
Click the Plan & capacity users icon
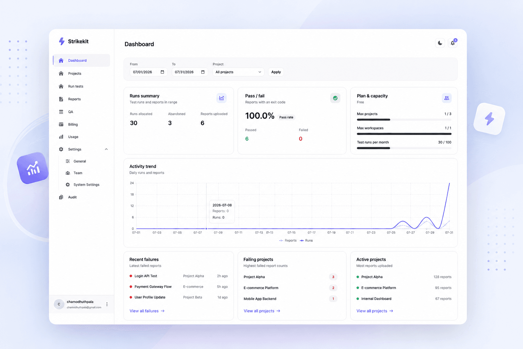[x=447, y=98]
